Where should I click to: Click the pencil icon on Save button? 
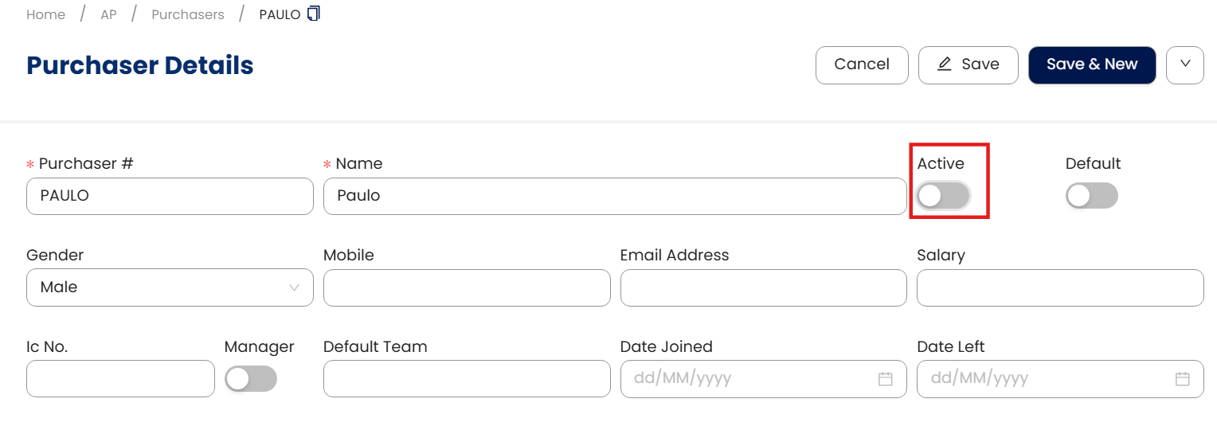pyautogui.click(x=945, y=64)
